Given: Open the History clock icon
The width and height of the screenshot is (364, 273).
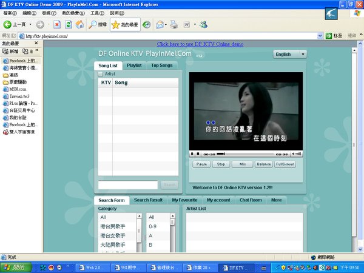Looking at the screenshot, I should tap(146, 24).
